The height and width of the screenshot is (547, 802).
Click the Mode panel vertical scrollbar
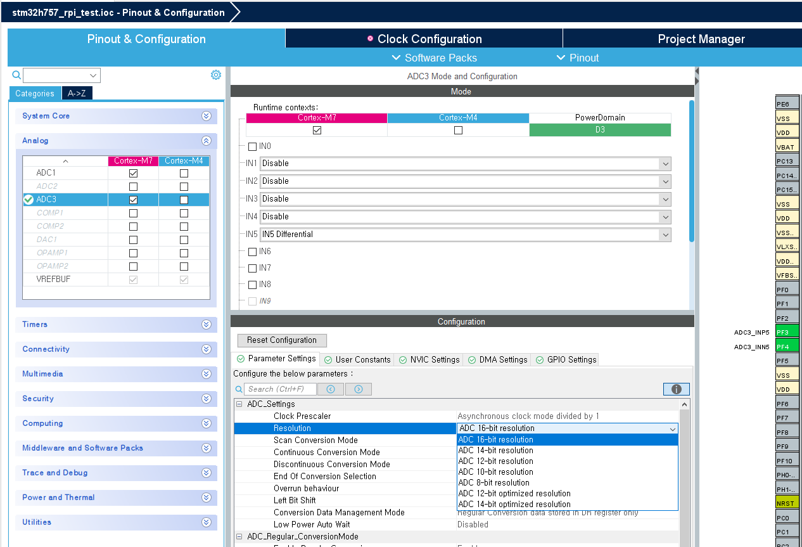click(691, 171)
